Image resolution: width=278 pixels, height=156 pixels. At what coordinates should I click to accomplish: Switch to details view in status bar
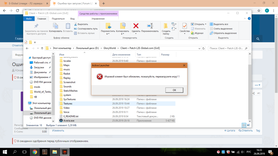(244, 125)
